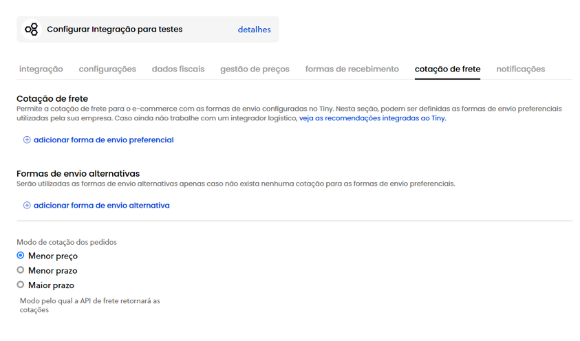Click adicionar forma de envio alternativa
This screenshot has width=580, height=341.
tap(102, 206)
